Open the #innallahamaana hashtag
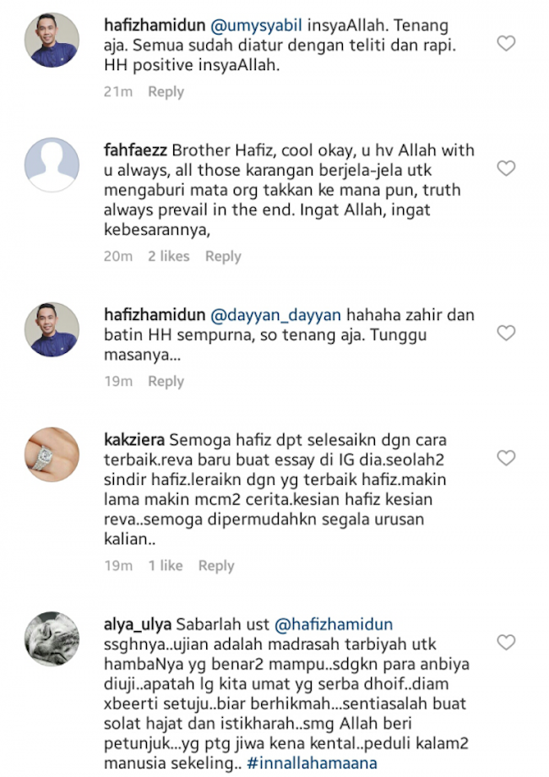This screenshot has height=777, width=549. (312, 763)
